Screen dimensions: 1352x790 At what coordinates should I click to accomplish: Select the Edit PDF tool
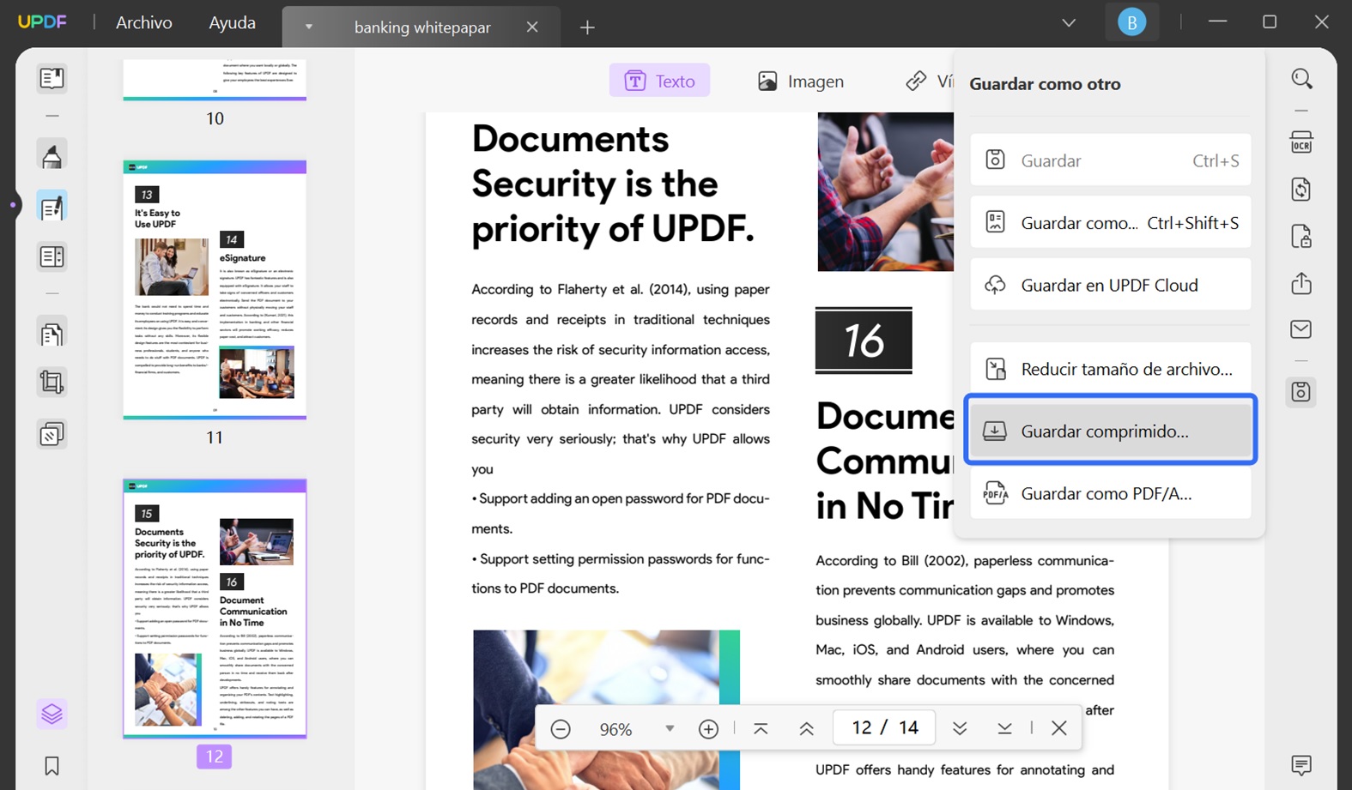coord(52,207)
